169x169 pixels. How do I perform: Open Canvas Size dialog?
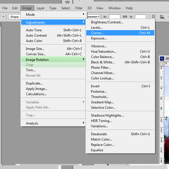tap(53, 54)
